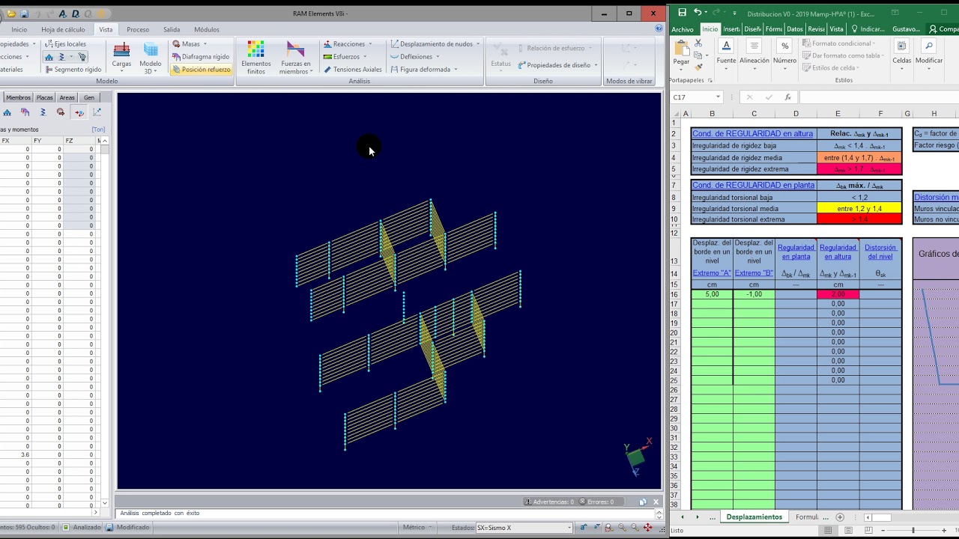Click the Modelo 3D view icon
The width and height of the screenshot is (959, 539).
(151, 56)
